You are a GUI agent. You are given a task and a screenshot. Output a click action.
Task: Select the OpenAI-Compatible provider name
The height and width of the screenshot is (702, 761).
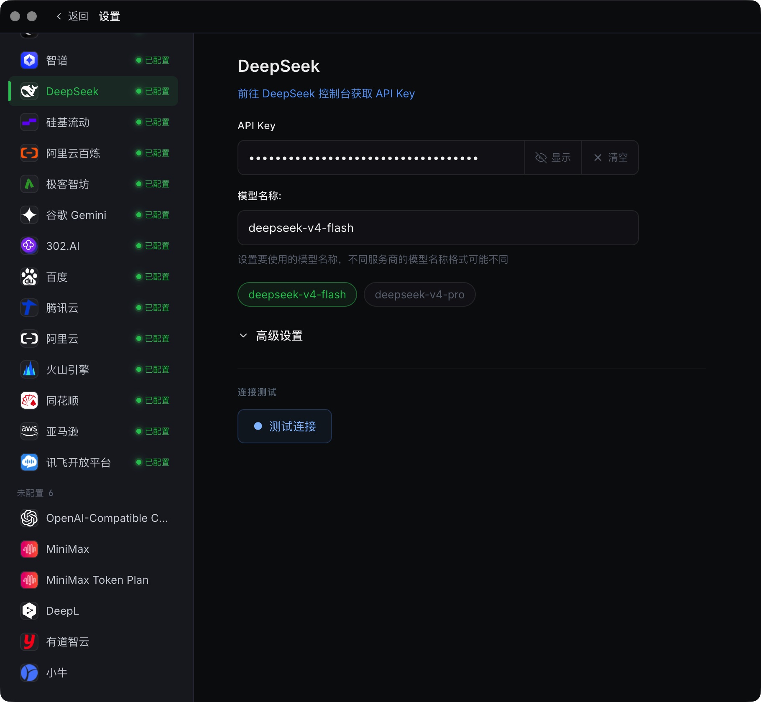[107, 519]
